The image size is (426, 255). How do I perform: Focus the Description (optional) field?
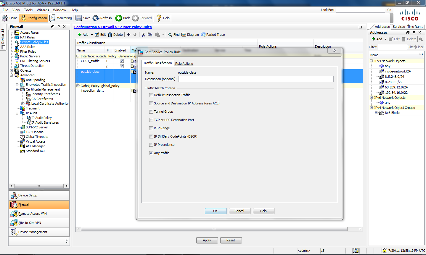(x=256, y=79)
